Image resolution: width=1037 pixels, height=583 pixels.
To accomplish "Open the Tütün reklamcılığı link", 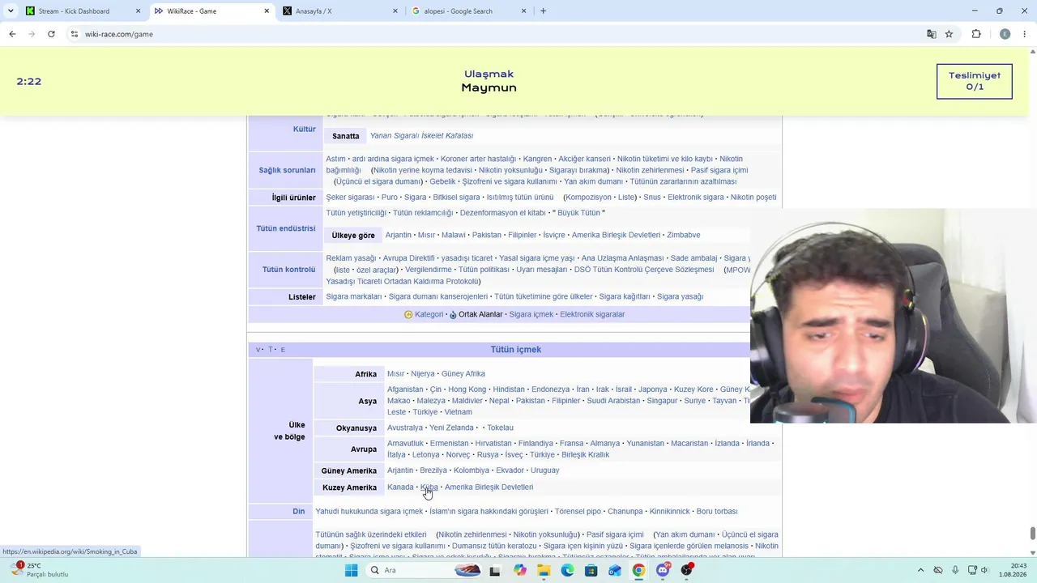I will [423, 213].
